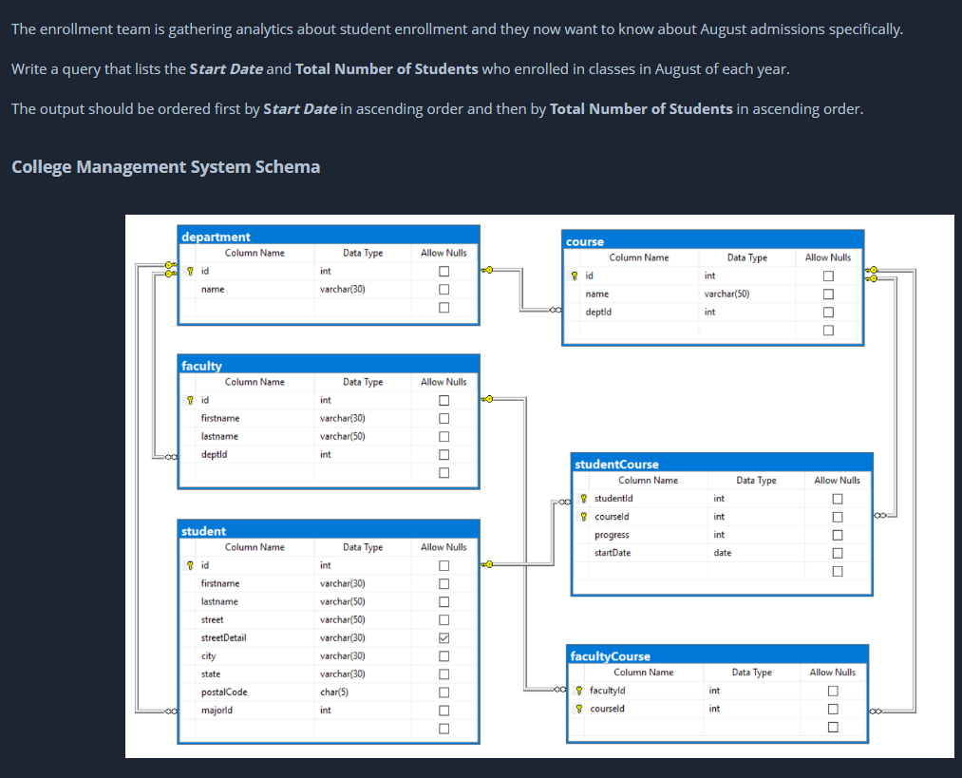Select the key icon on studentCourse studentId
Image resolution: width=962 pixels, height=778 pixels.
click(583, 498)
